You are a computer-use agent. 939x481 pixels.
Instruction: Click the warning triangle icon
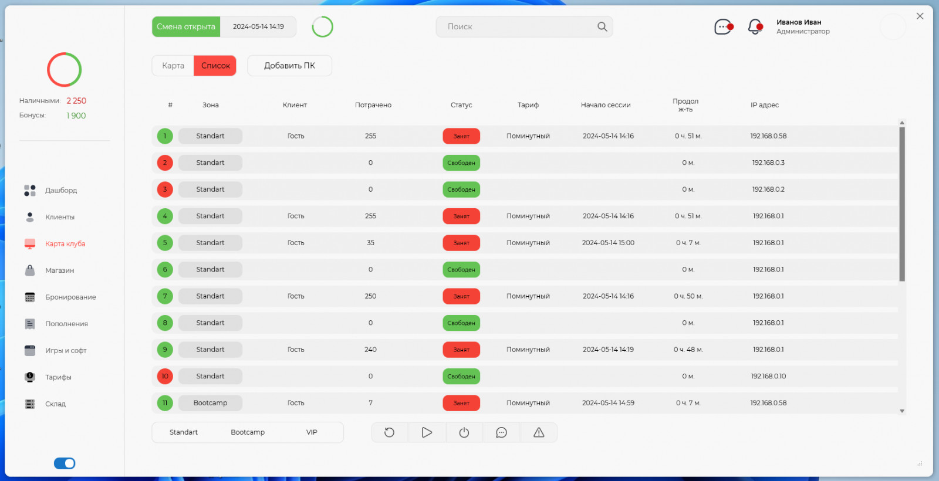(539, 433)
